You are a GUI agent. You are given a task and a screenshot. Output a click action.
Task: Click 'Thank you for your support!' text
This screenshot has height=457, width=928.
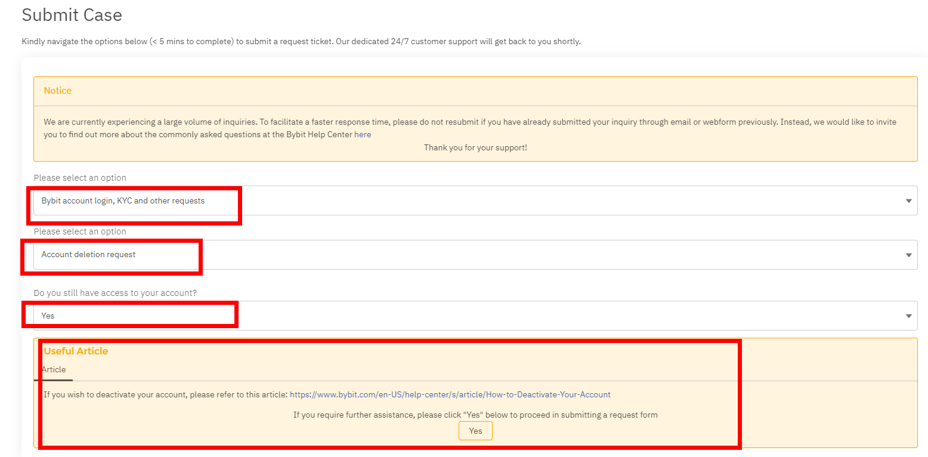point(475,147)
